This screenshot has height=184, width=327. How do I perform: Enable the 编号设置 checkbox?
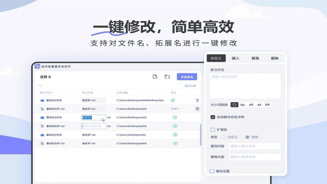212,171
